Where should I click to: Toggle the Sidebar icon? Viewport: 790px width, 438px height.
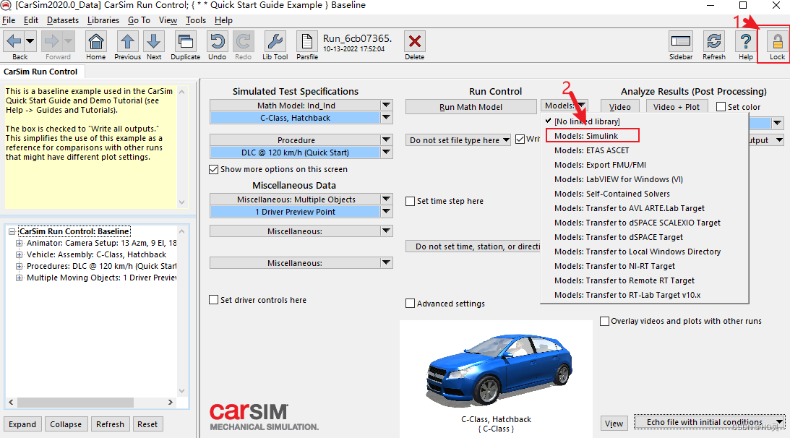tap(681, 41)
